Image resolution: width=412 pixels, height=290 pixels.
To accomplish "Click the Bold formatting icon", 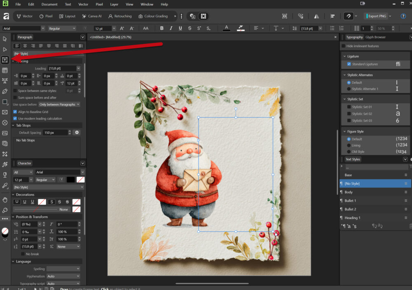I will 162,28.
